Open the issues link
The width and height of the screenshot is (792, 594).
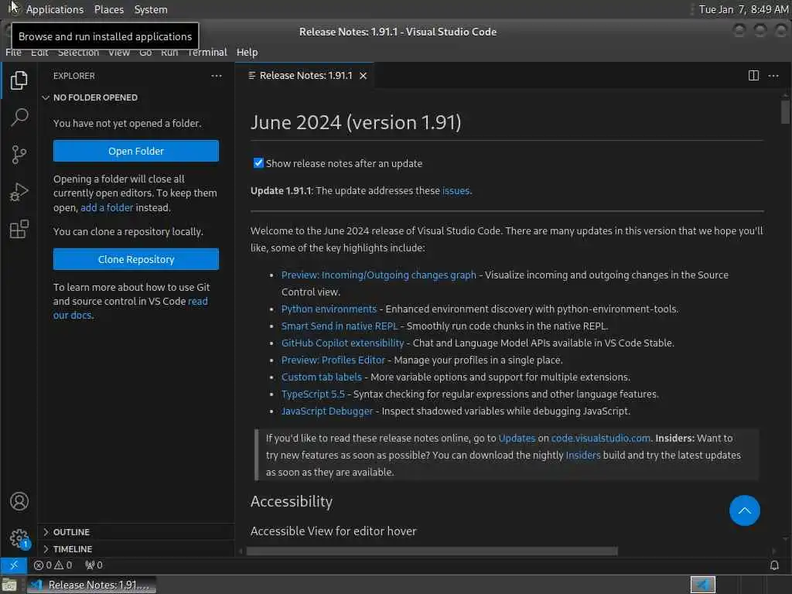point(456,191)
